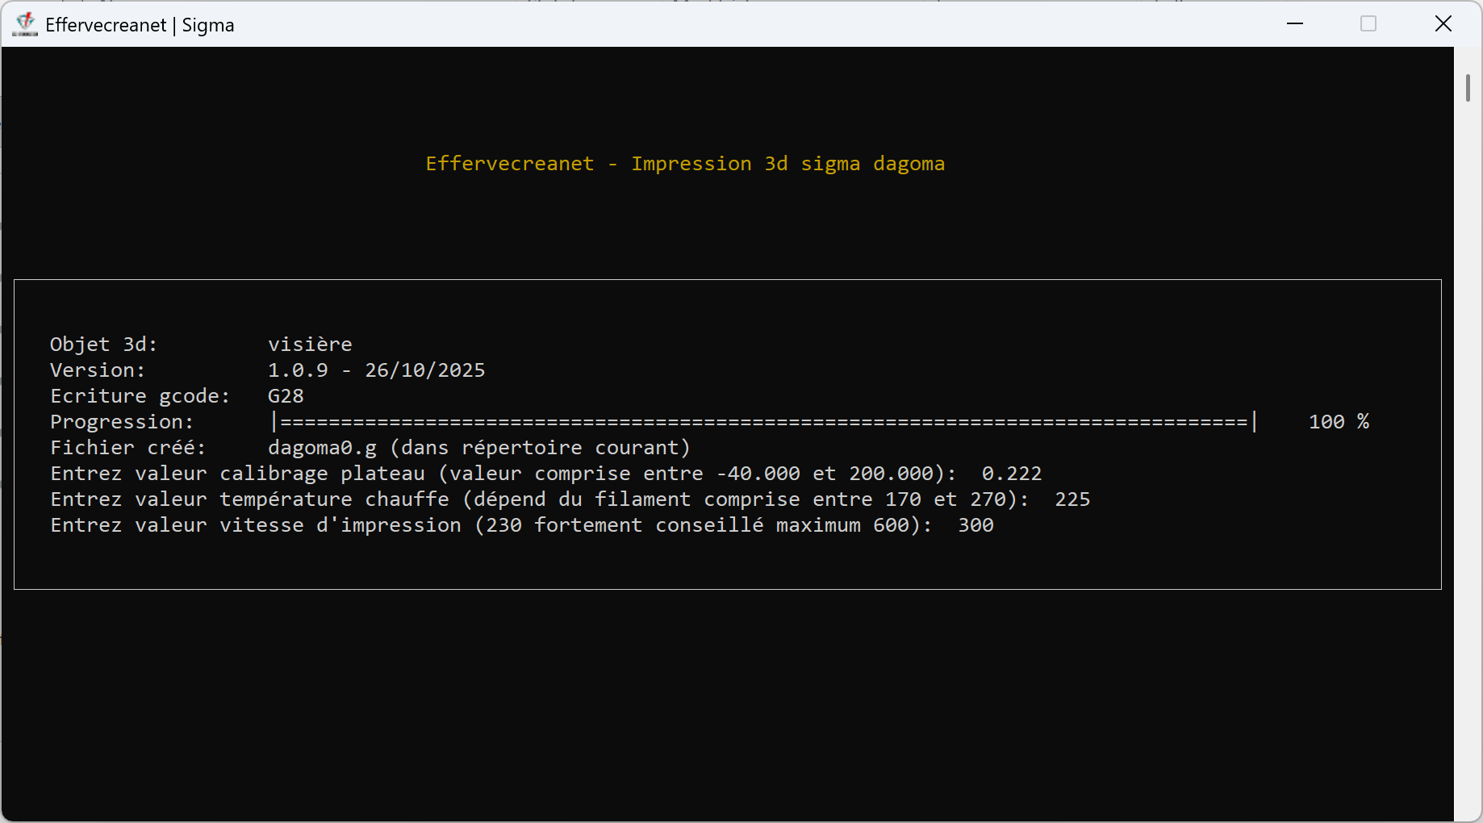Click the '100 %' progress value

point(1339,422)
